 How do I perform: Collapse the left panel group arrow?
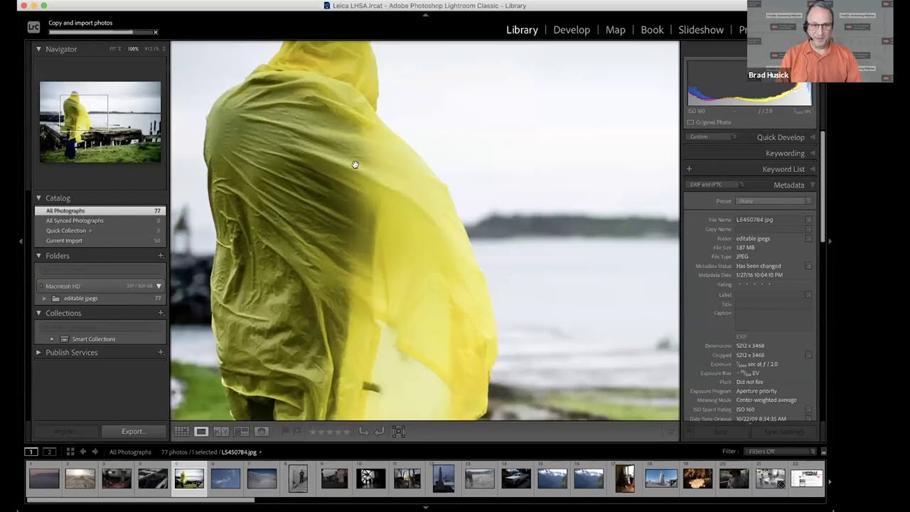(21, 242)
